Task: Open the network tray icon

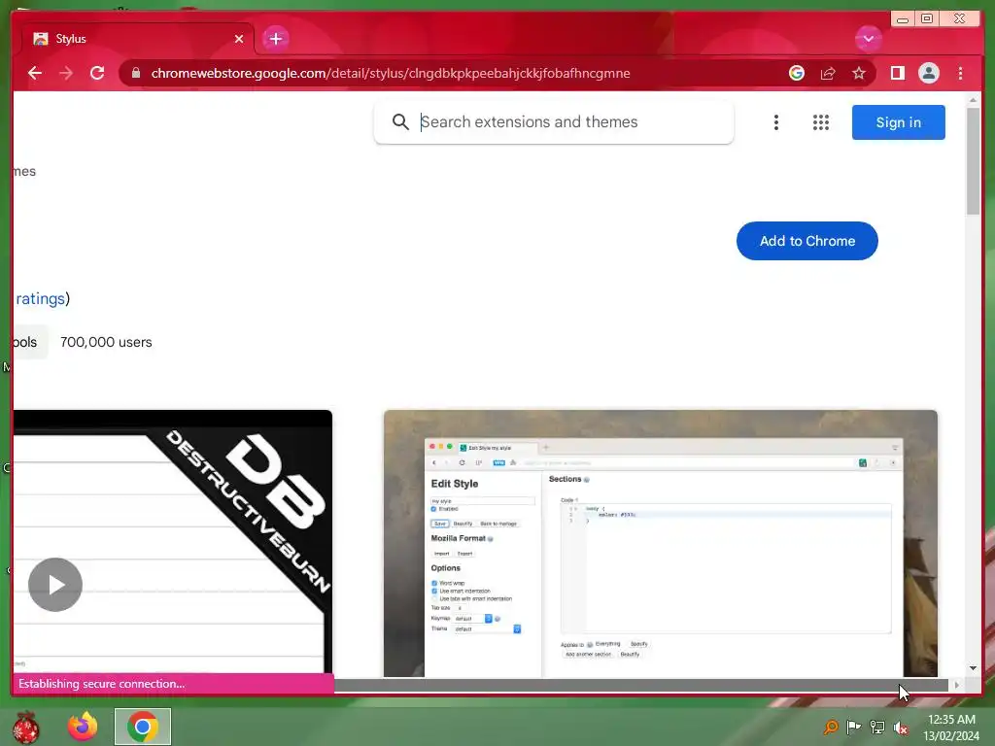Action: [877, 727]
